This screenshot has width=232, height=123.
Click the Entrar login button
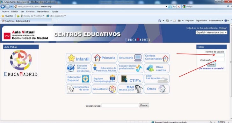[x=212, y=65]
